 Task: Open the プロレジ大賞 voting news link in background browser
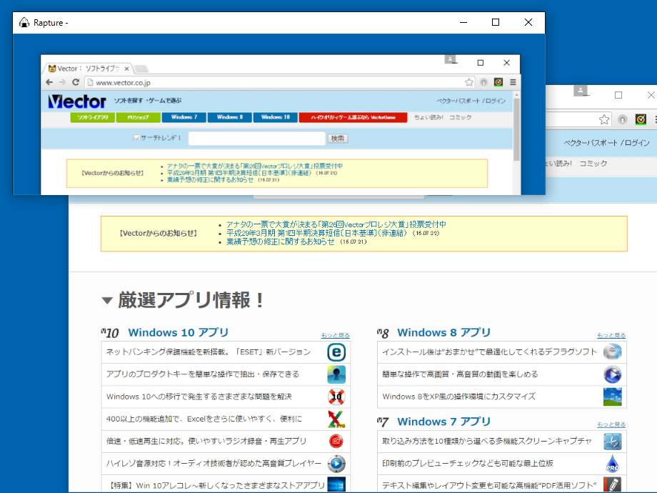coord(336,224)
